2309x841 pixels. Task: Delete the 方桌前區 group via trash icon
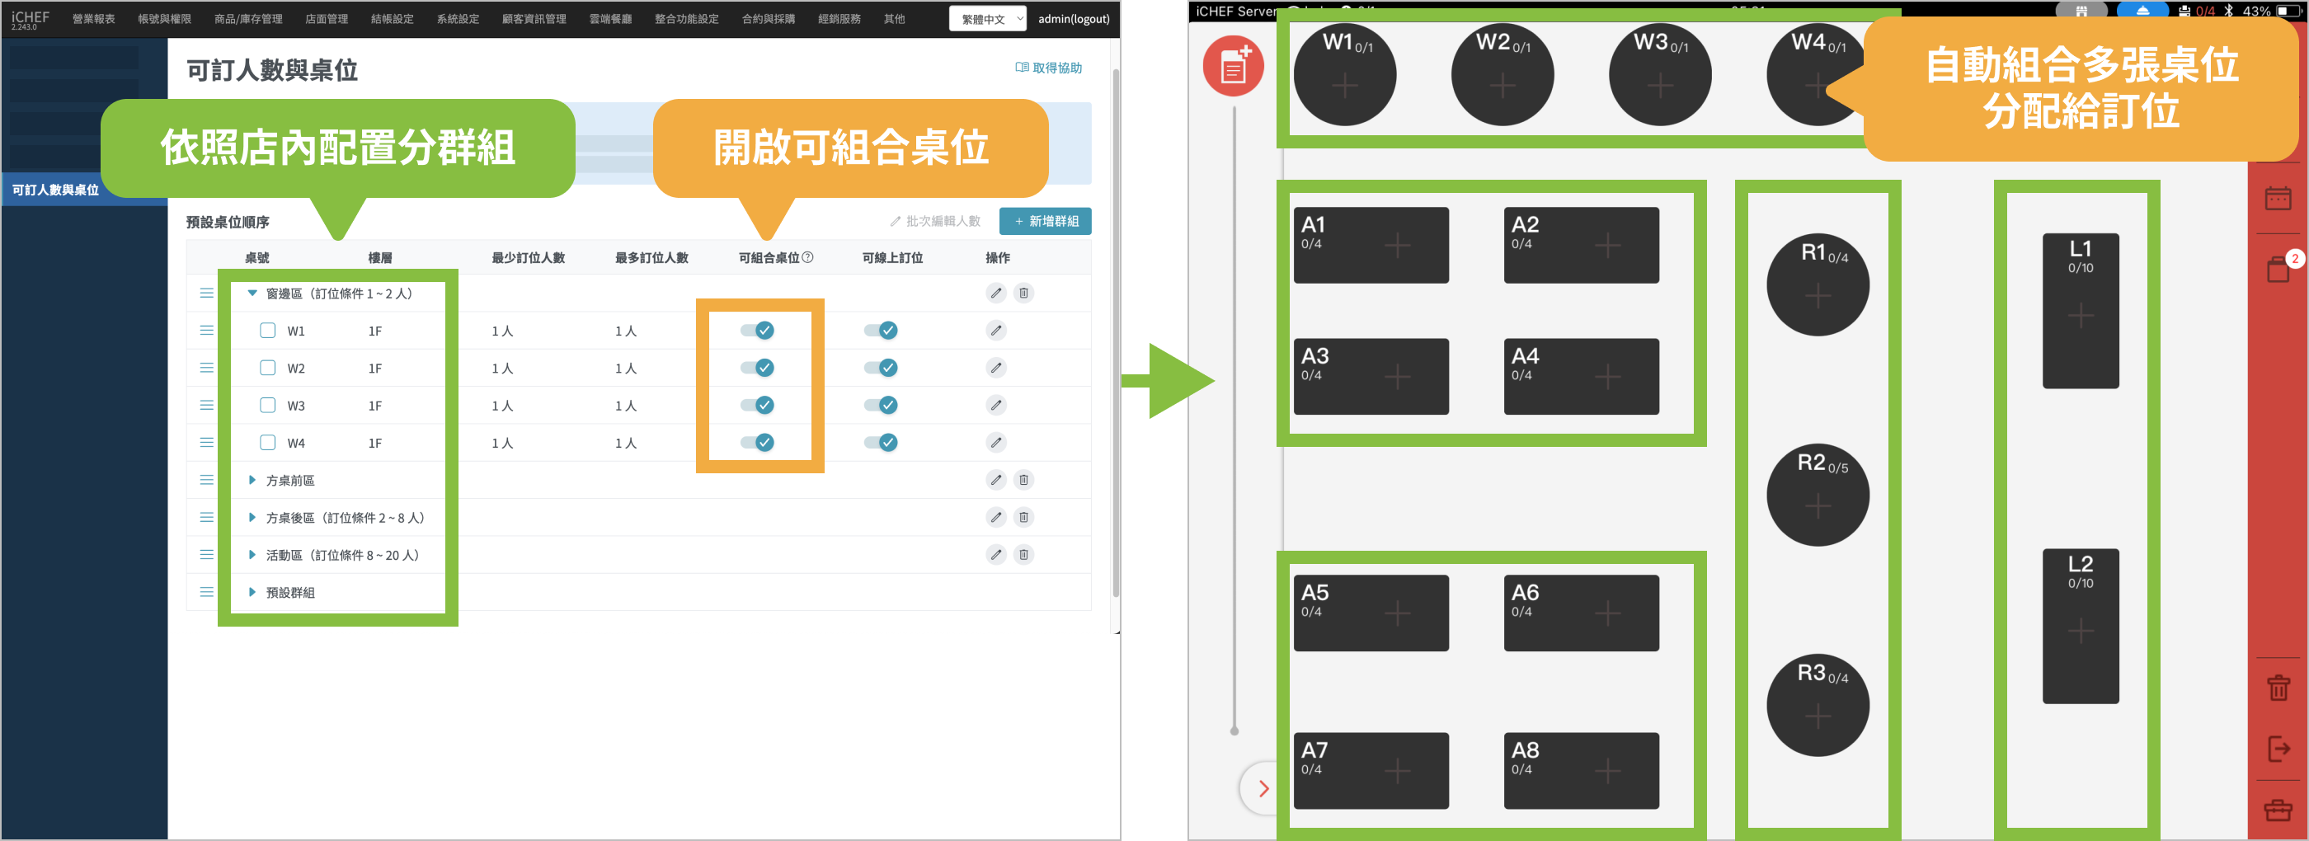tap(1023, 480)
